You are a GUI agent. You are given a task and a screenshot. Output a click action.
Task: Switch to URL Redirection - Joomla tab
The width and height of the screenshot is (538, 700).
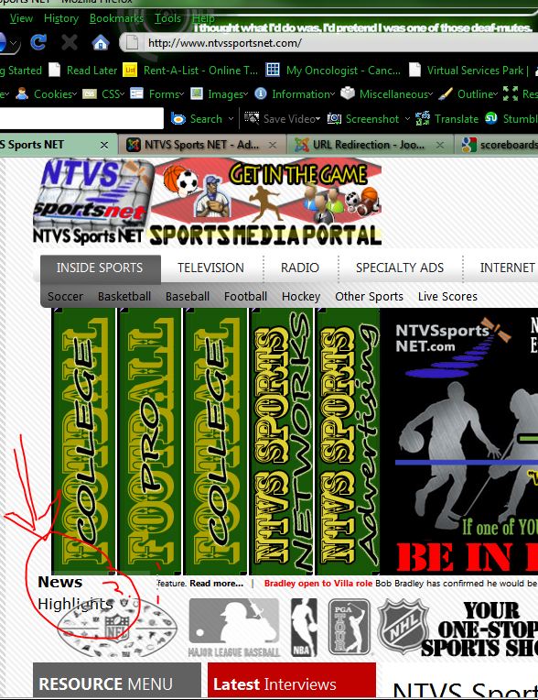(x=369, y=145)
